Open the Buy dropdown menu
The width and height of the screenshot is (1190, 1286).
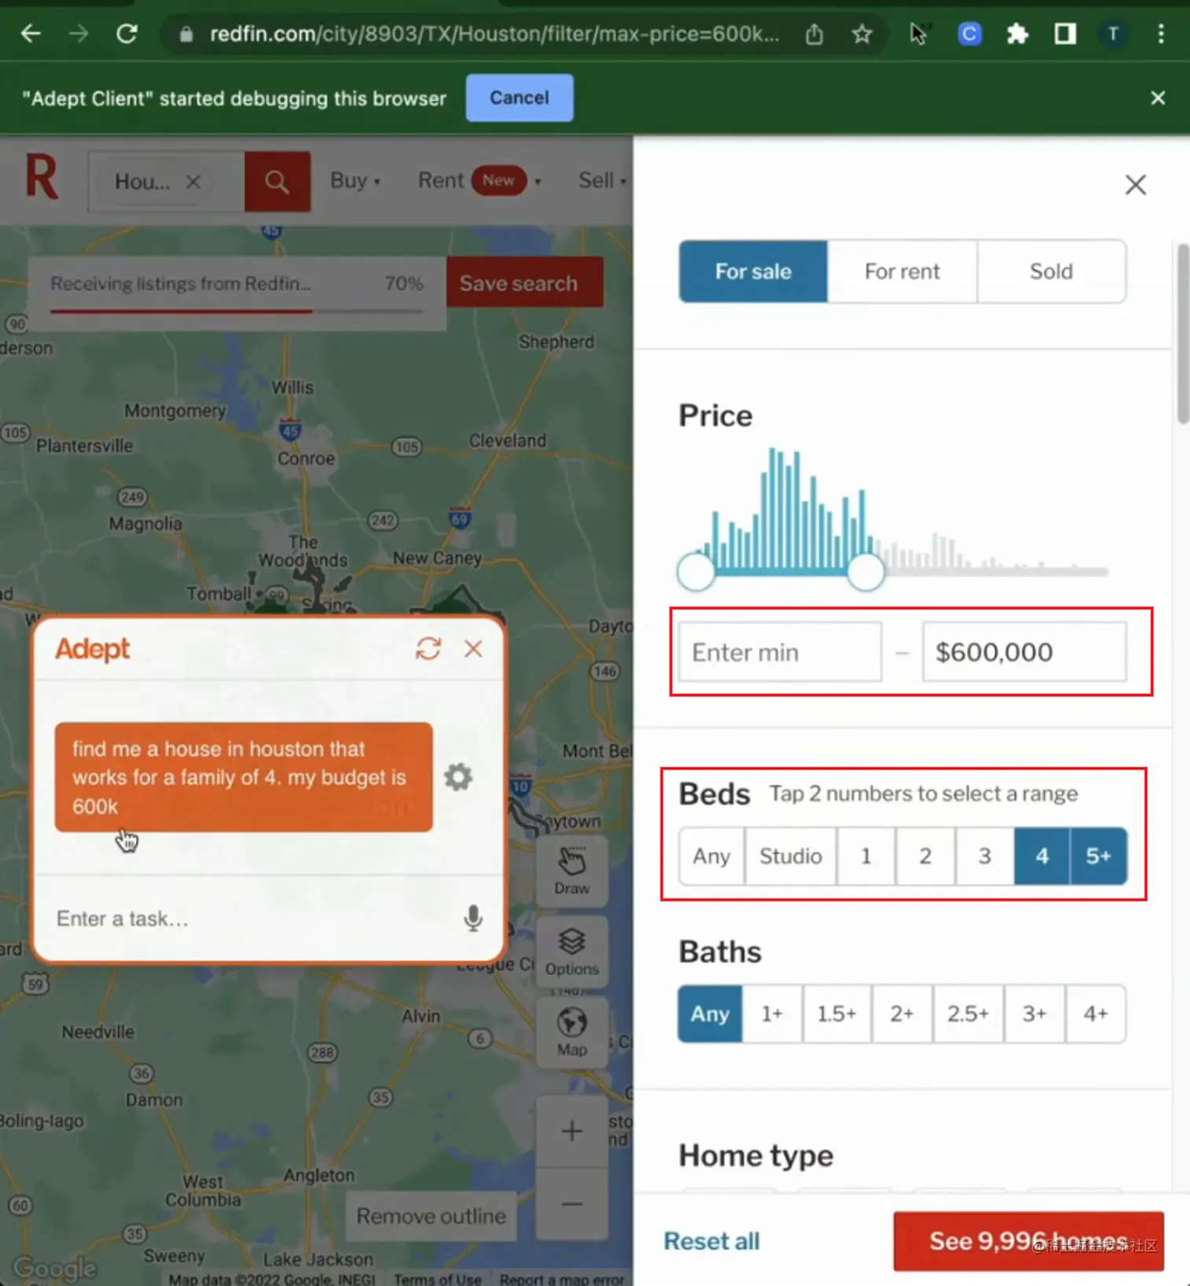click(x=355, y=180)
